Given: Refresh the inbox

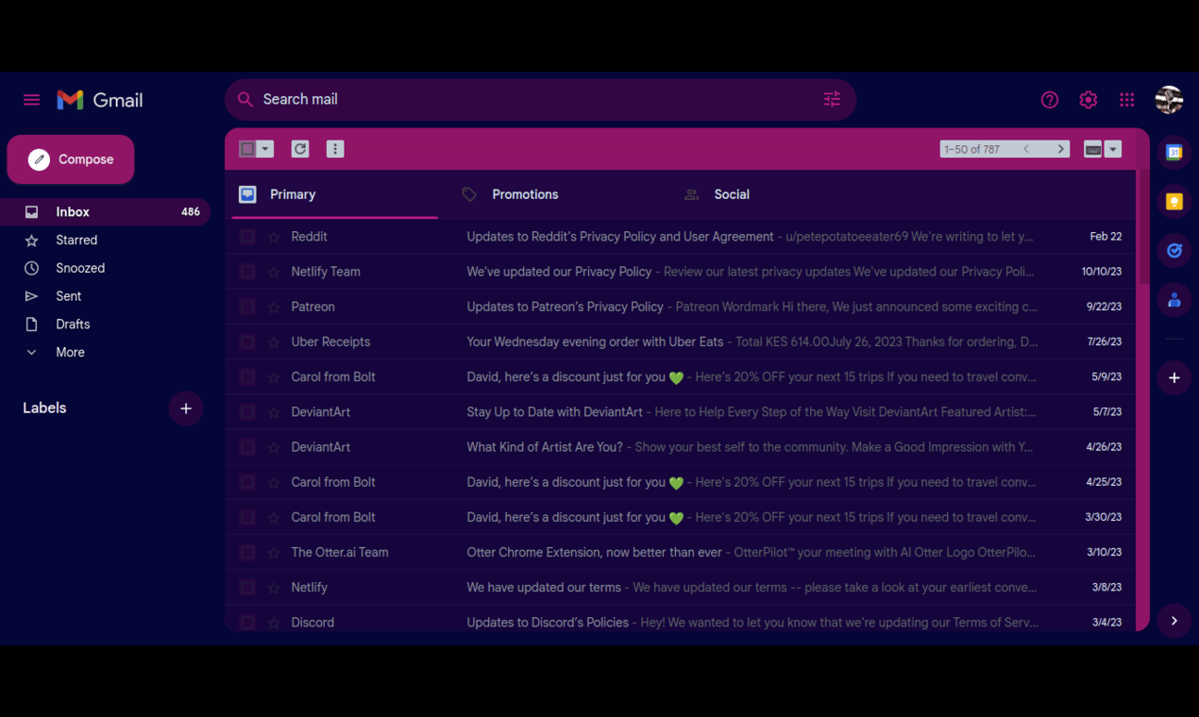Looking at the screenshot, I should pos(300,149).
